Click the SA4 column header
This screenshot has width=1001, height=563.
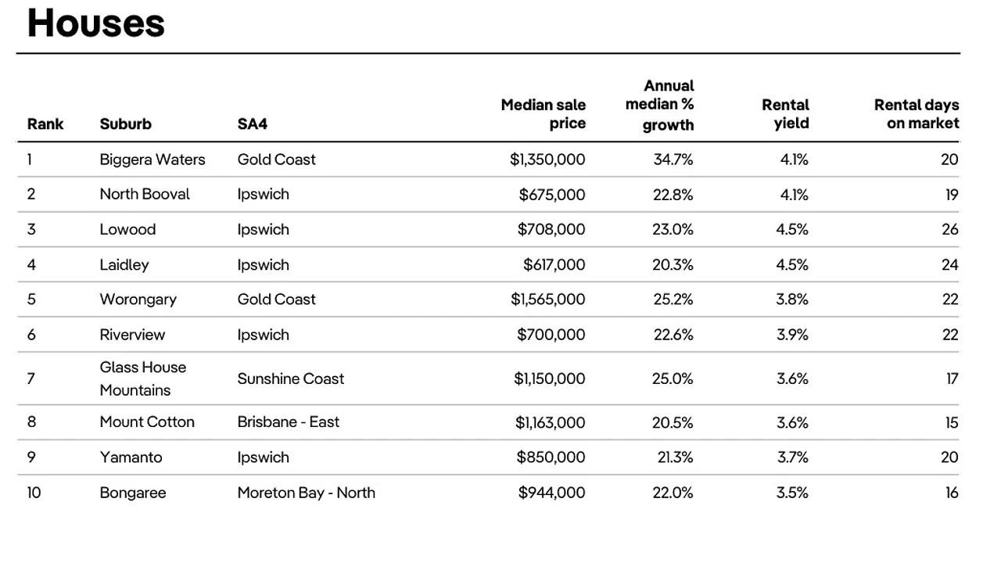coord(252,124)
